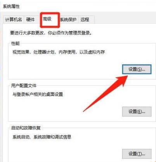This screenshot has width=156, height=162.
Task: Click the 系统启动、系统故障和调试信息 text
Action: 42,137
